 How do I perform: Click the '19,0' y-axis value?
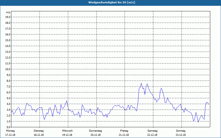coord(8,17)
